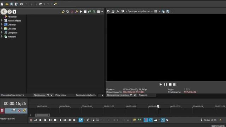Screen dimensions: 226x127
Task: Toggle the blue magnet Enable Snapping icon
Action: (x=146, y=120)
